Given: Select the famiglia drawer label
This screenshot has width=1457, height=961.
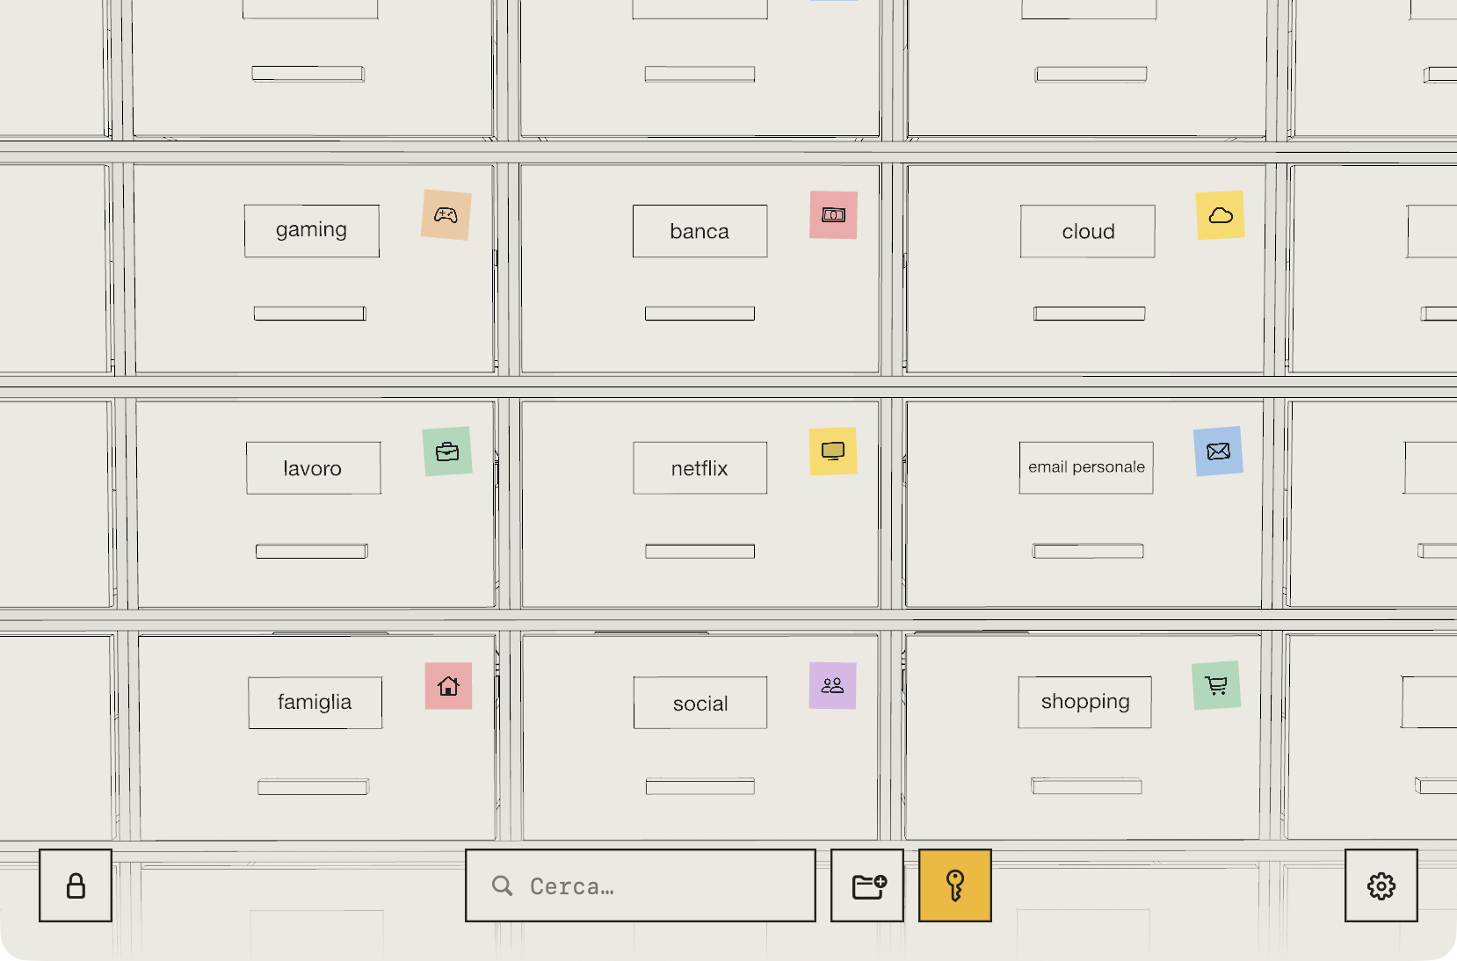Looking at the screenshot, I should [315, 703].
